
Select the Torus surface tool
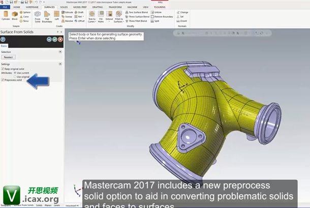tap(24, 21)
